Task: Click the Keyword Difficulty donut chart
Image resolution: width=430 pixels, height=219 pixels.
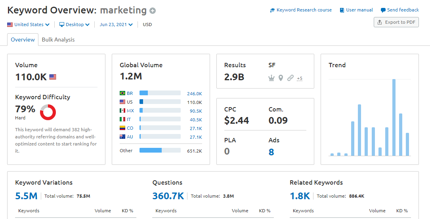Action: [x=48, y=112]
